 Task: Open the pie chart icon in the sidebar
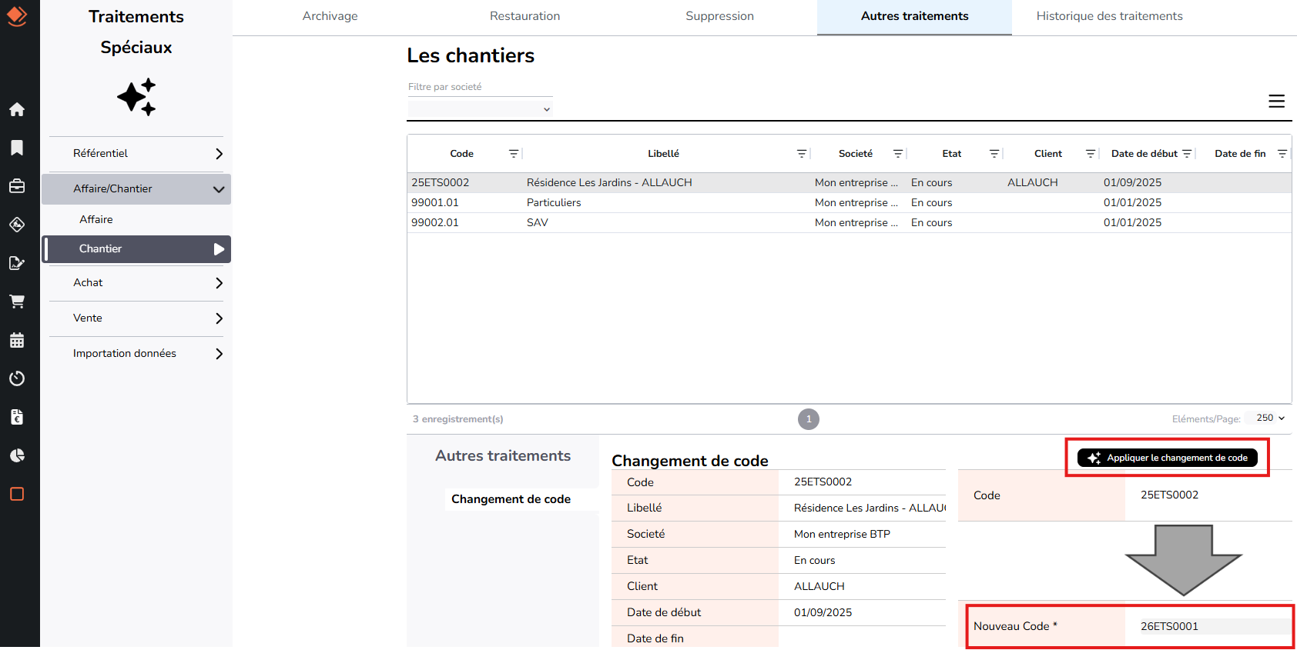(x=17, y=455)
